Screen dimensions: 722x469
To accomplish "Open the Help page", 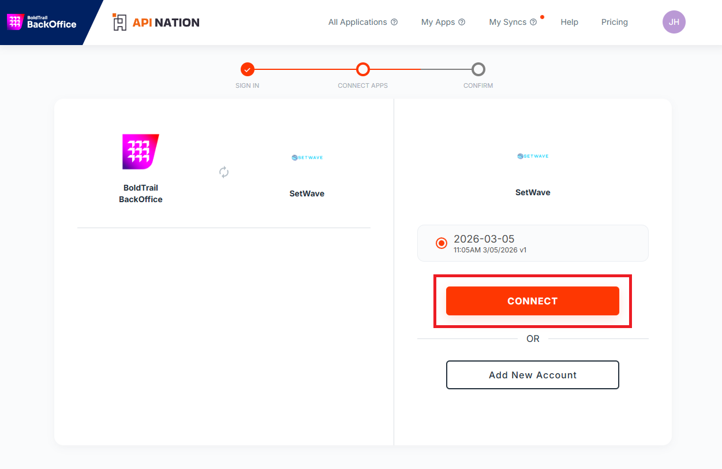I will [569, 23].
